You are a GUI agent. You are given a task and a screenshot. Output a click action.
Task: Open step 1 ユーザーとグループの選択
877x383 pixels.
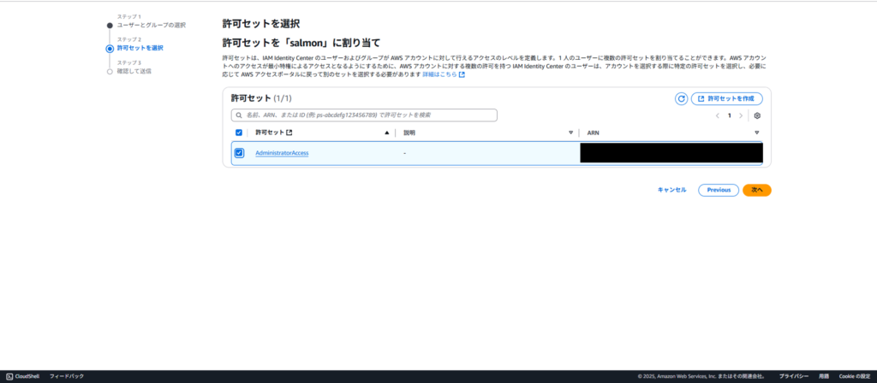click(151, 25)
